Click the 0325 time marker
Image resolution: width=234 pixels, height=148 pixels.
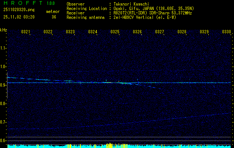pos(115,32)
